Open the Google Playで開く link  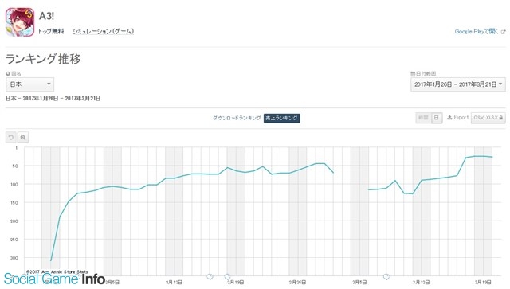(477, 32)
